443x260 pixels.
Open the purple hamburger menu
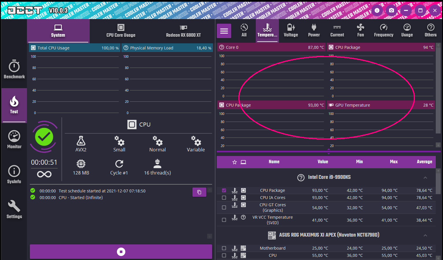[224, 31]
